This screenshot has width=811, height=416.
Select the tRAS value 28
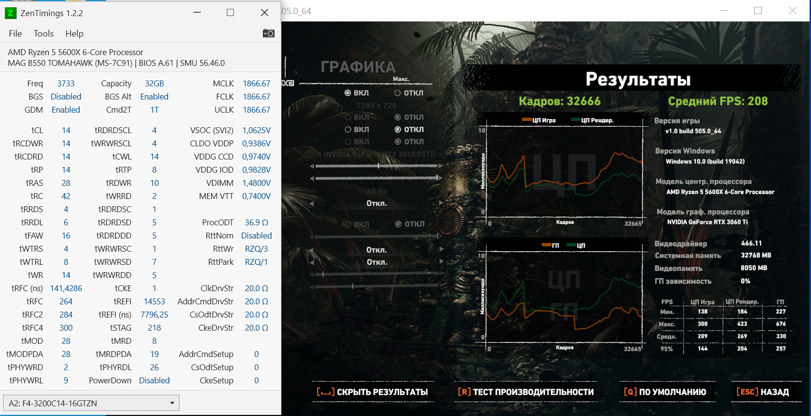click(x=66, y=183)
